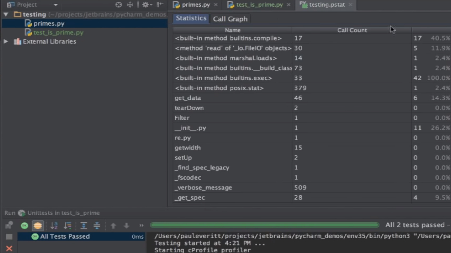
Task: Open the Project view dropdown arrow
Action: click(55, 5)
